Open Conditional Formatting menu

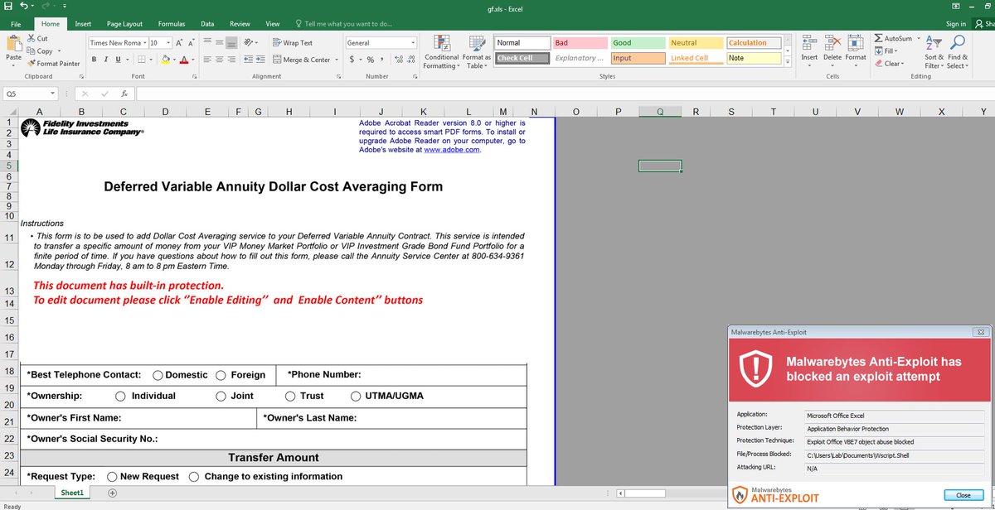(x=441, y=52)
